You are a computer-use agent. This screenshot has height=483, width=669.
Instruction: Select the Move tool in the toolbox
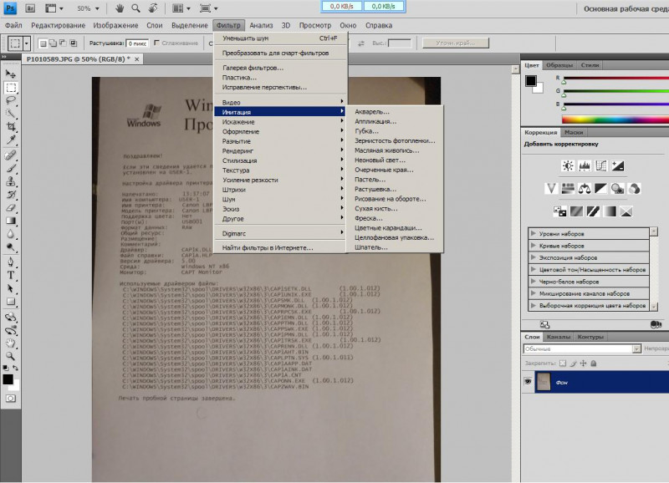[x=11, y=74]
